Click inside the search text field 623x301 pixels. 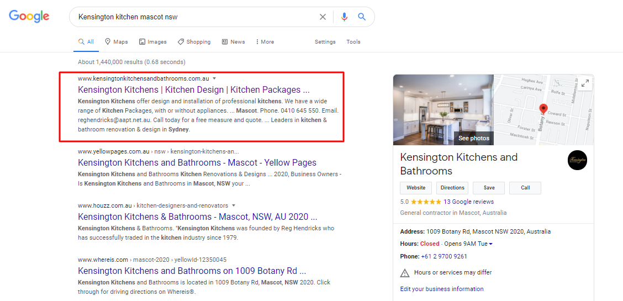(x=193, y=17)
